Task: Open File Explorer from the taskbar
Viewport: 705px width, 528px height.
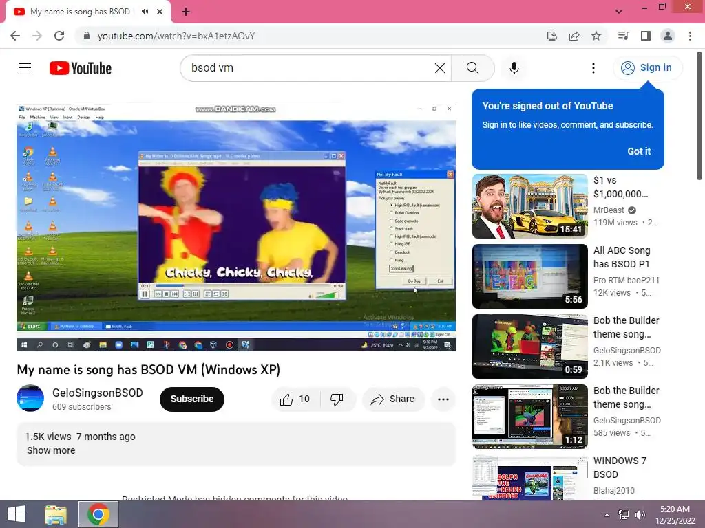Action: 56,514
